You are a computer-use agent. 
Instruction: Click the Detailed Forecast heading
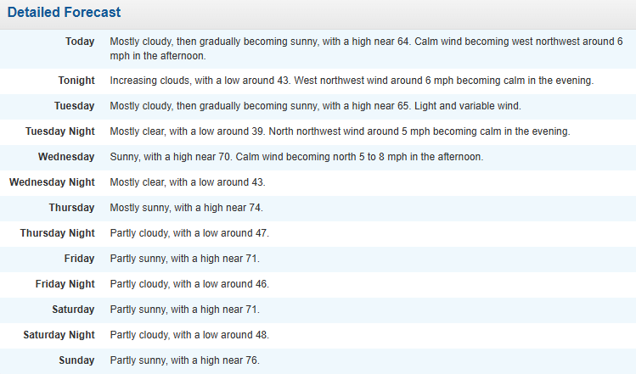(64, 13)
